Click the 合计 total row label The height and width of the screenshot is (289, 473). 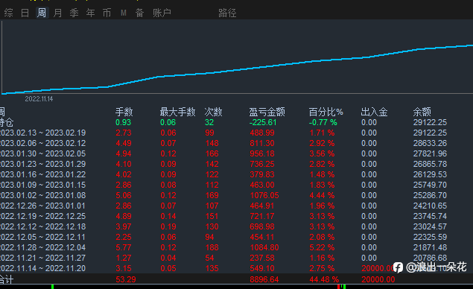(7, 279)
